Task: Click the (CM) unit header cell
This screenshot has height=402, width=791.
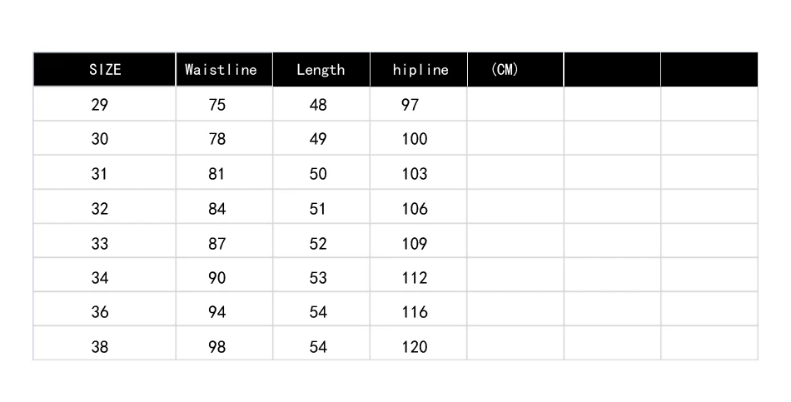Action: pyautogui.click(x=505, y=69)
